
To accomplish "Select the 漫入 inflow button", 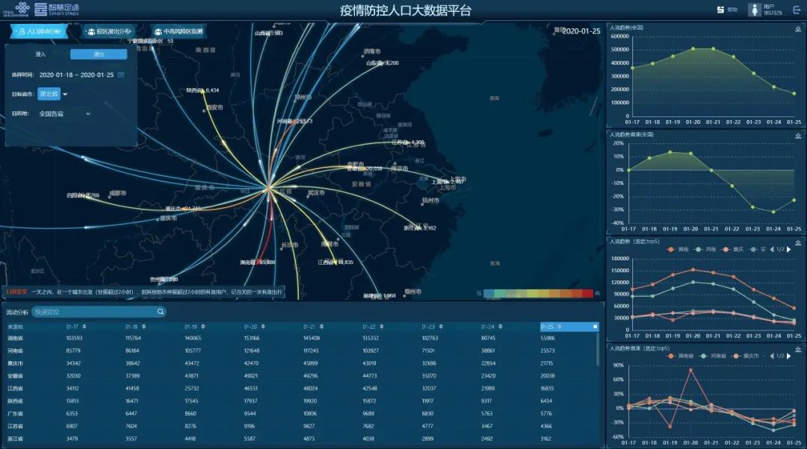I will pyautogui.click(x=40, y=54).
